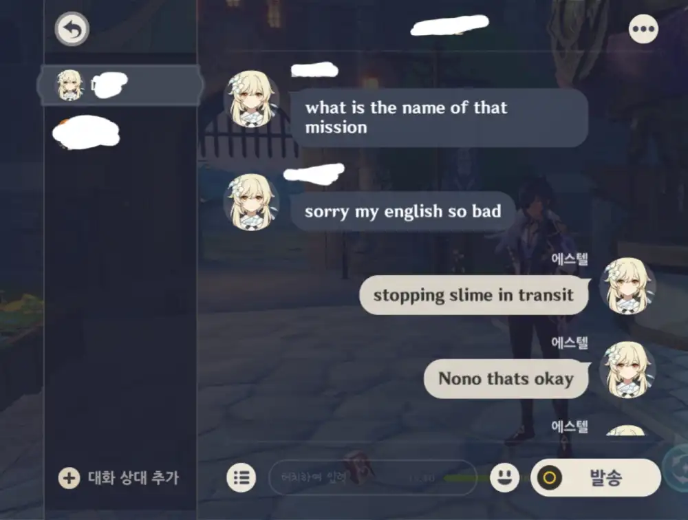Screen dimensions: 688x520
Task: Click the 에스텔 username above 'stopping slime' message
Action: 570,259
